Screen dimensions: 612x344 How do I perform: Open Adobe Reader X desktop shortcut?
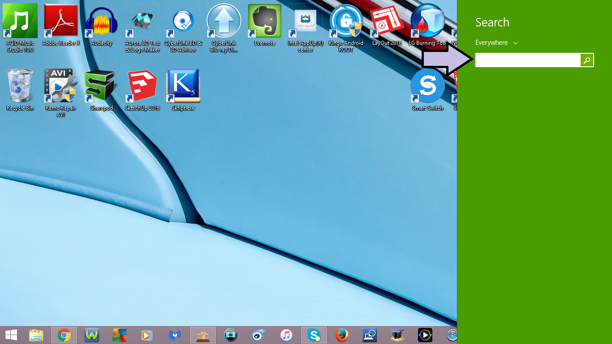pyautogui.click(x=61, y=25)
